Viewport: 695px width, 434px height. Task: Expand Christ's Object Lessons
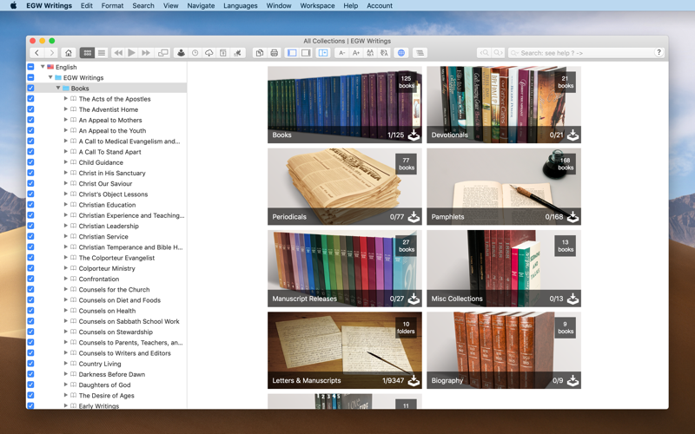[66, 194]
